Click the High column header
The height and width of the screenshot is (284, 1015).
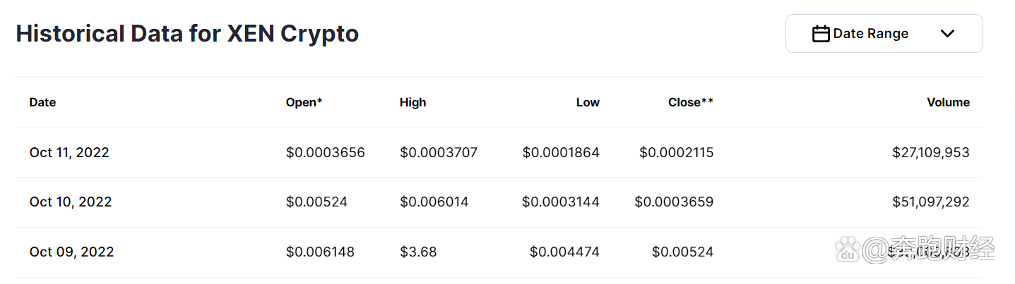point(412,102)
